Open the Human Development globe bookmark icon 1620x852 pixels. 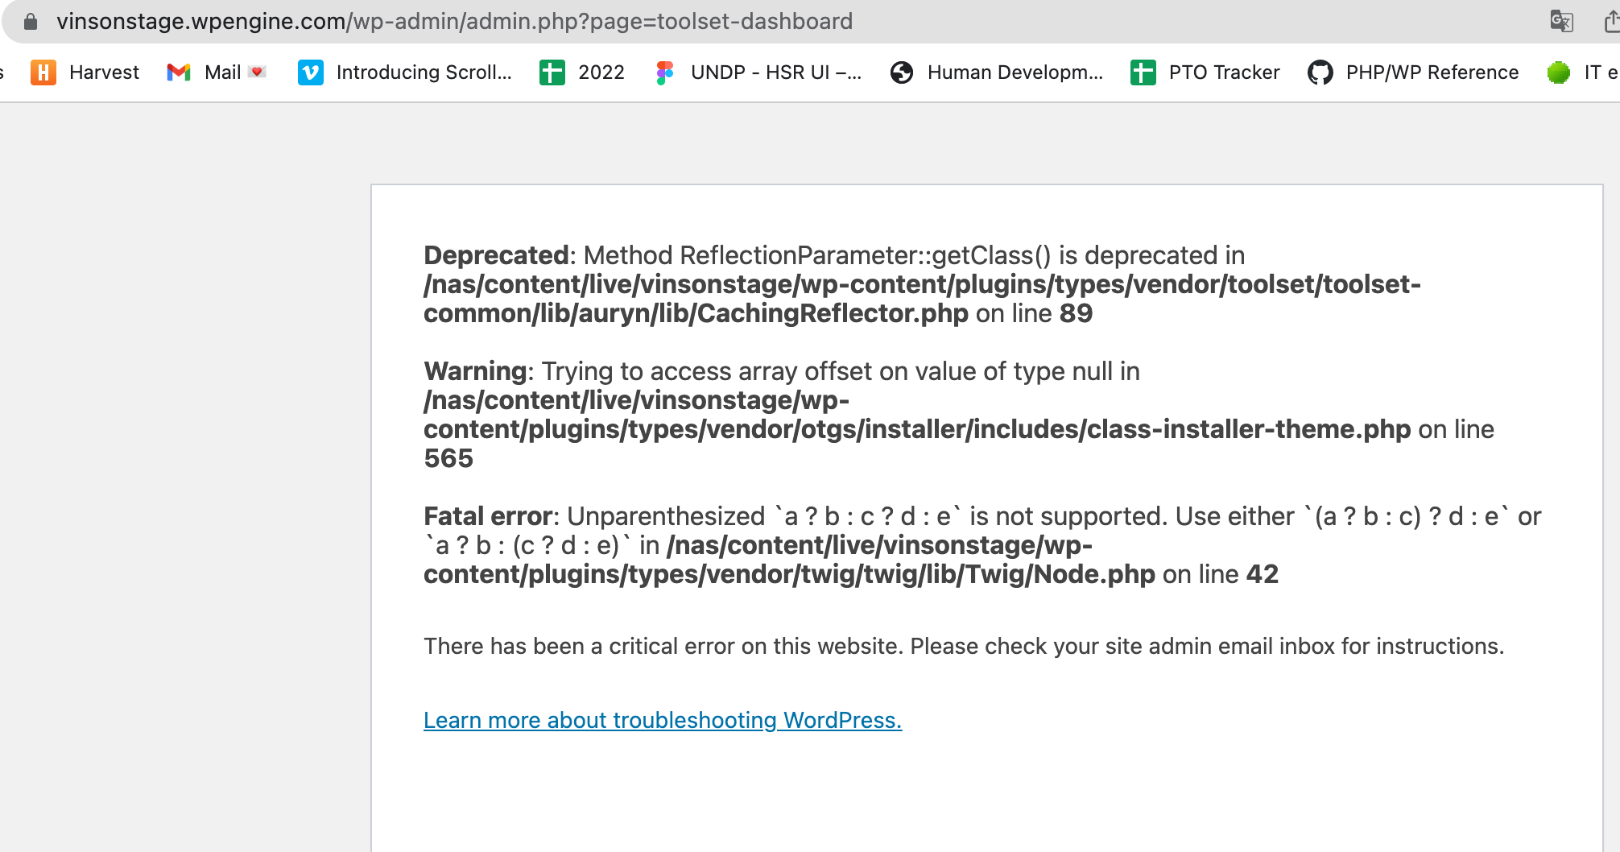(902, 72)
